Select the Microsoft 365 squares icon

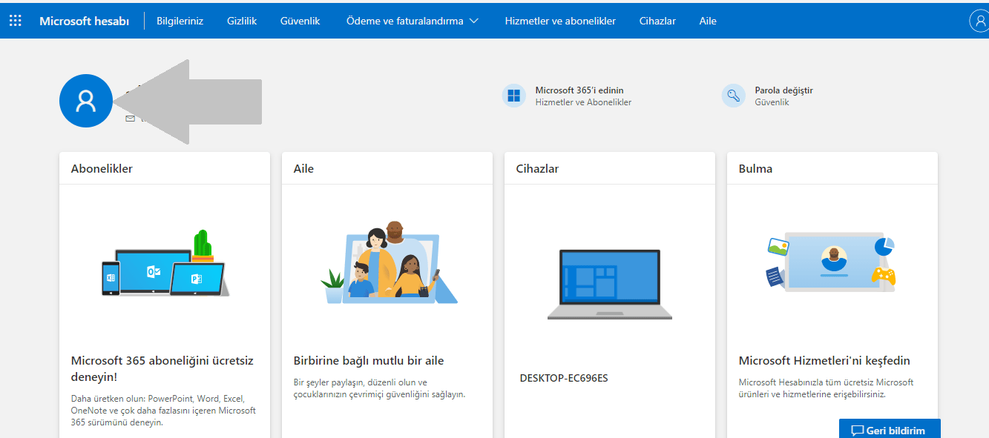click(513, 95)
